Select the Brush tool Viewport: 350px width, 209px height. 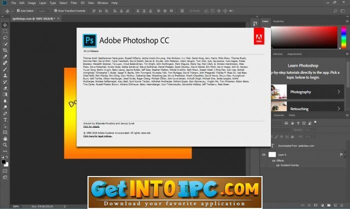coord(5,69)
